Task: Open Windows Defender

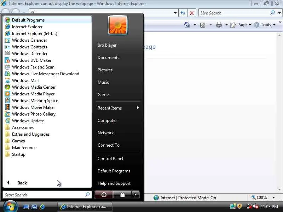Action: click(x=48, y=54)
